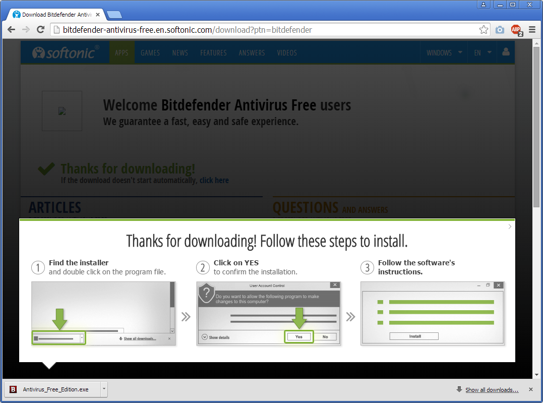
Task: Click the step 2 User Account Control illustration
Action: click(x=268, y=313)
